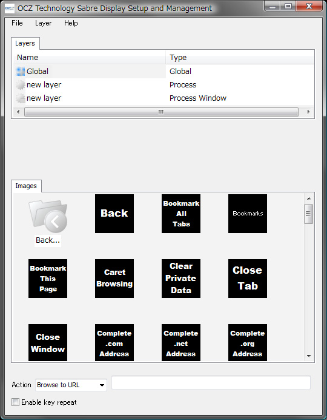The width and height of the screenshot is (327, 420).
Task: Select the Bookmarks key image
Action: [248, 214]
